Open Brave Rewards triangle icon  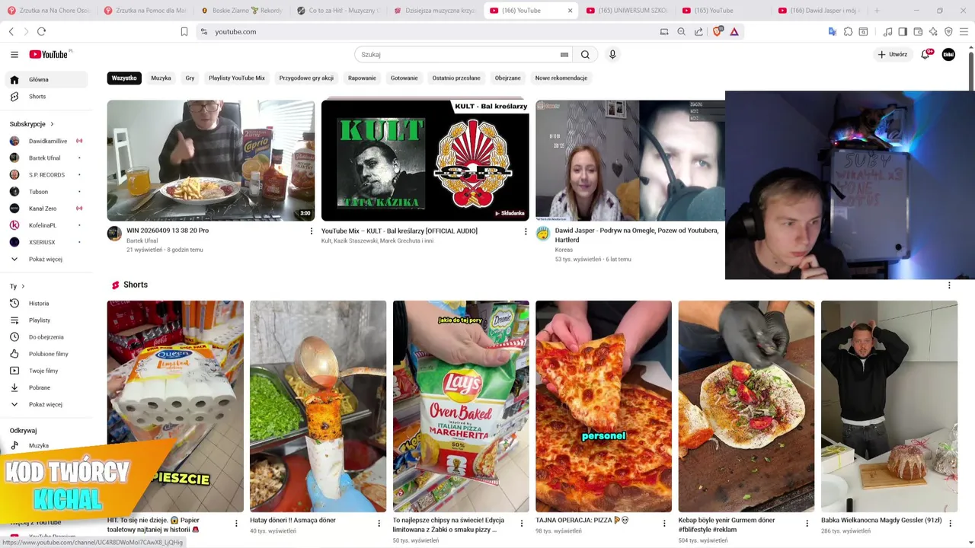(734, 31)
